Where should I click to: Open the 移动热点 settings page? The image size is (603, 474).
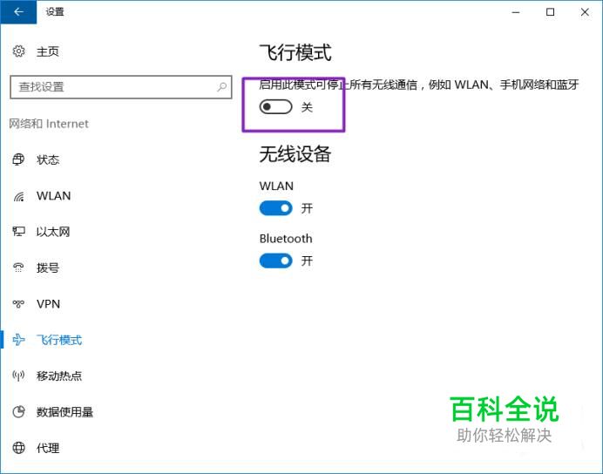point(59,376)
